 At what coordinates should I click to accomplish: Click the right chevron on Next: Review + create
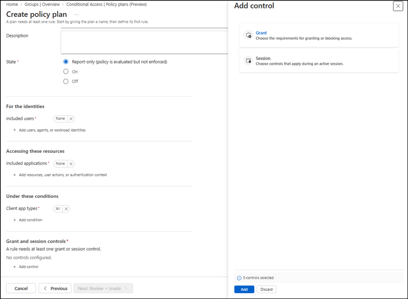126,288
